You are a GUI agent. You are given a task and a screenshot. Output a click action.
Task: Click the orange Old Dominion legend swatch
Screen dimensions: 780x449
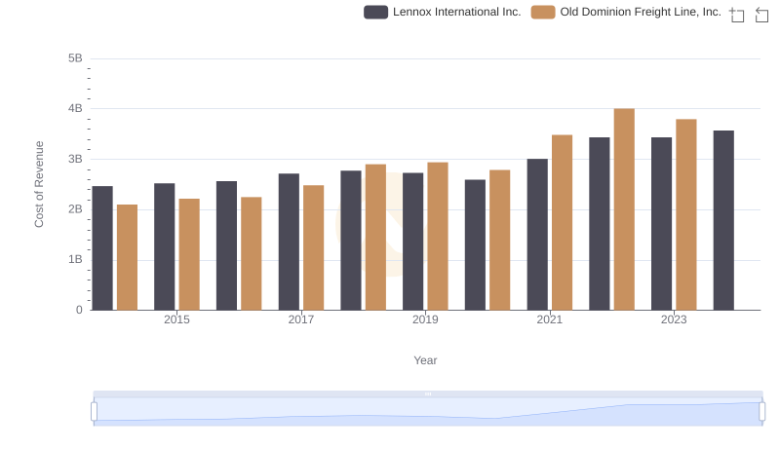pos(543,12)
